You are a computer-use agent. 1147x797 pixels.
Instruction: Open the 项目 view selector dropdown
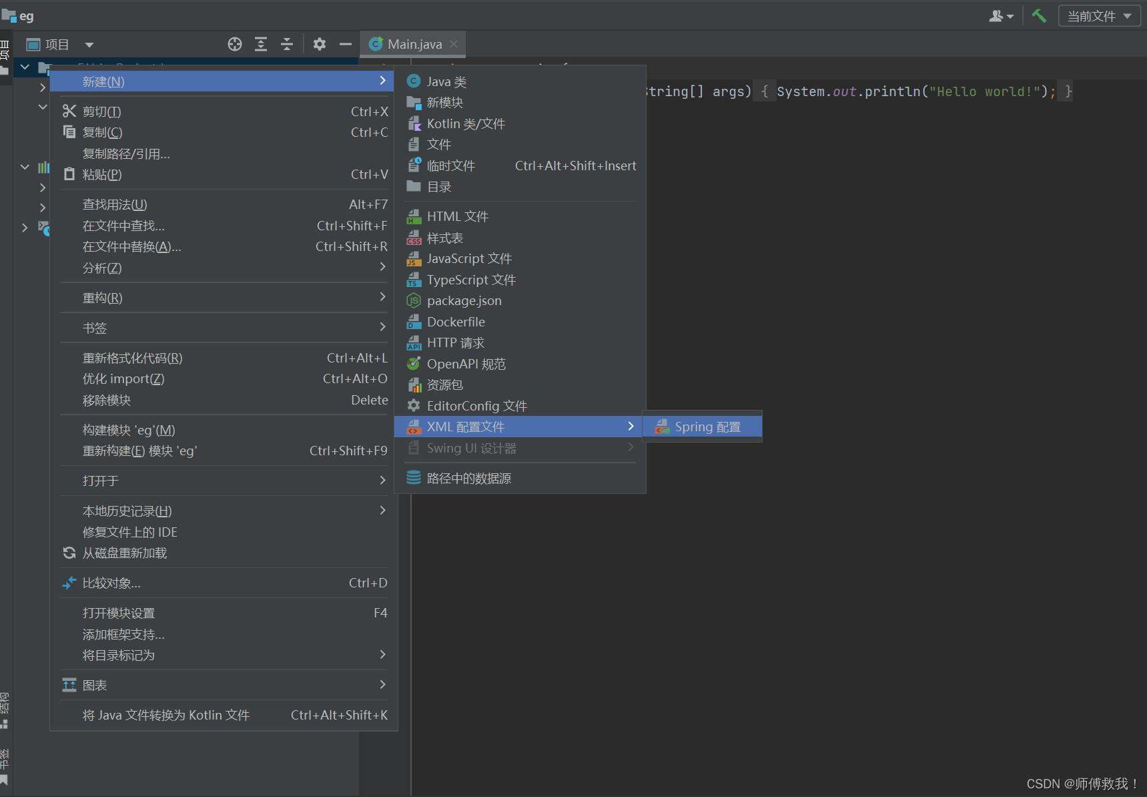60,45
